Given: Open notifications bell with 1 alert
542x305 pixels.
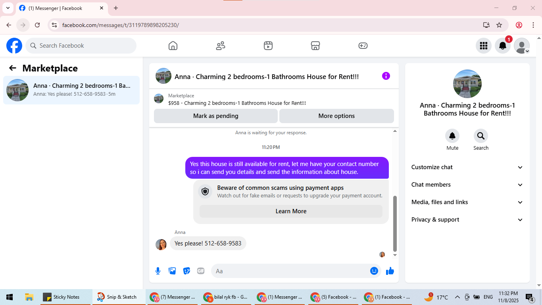Looking at the screenshot, I should [x=503, y=46].
